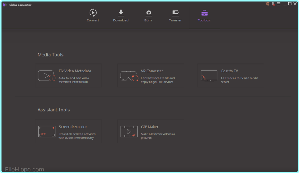Viewport: 299px width, 173px height.
Task: Open the shopping cart icon
Action: (267, 4)
